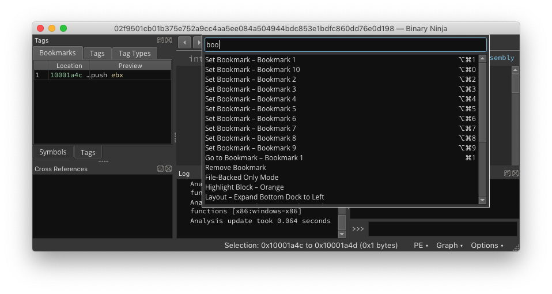
Task: Undock the console panel on the right
Action: tap(507, 174)
